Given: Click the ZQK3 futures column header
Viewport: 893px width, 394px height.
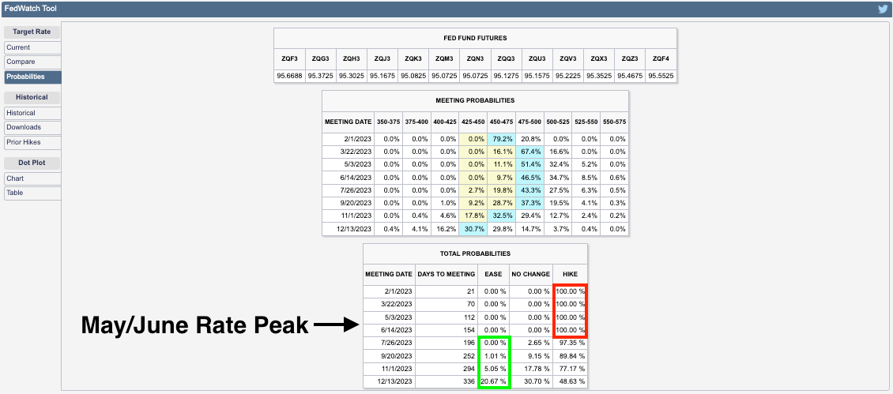Looking at the screenshot, I should (x=413, y=58).
